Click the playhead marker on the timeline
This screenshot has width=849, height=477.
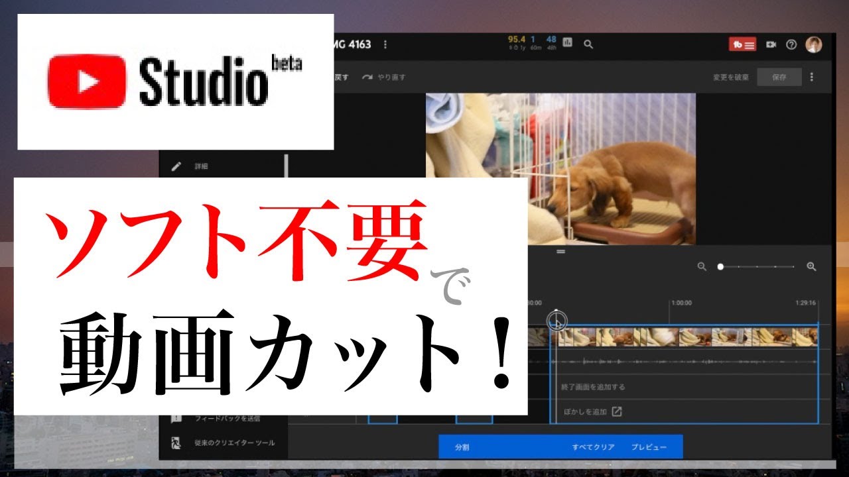[556, 321]
